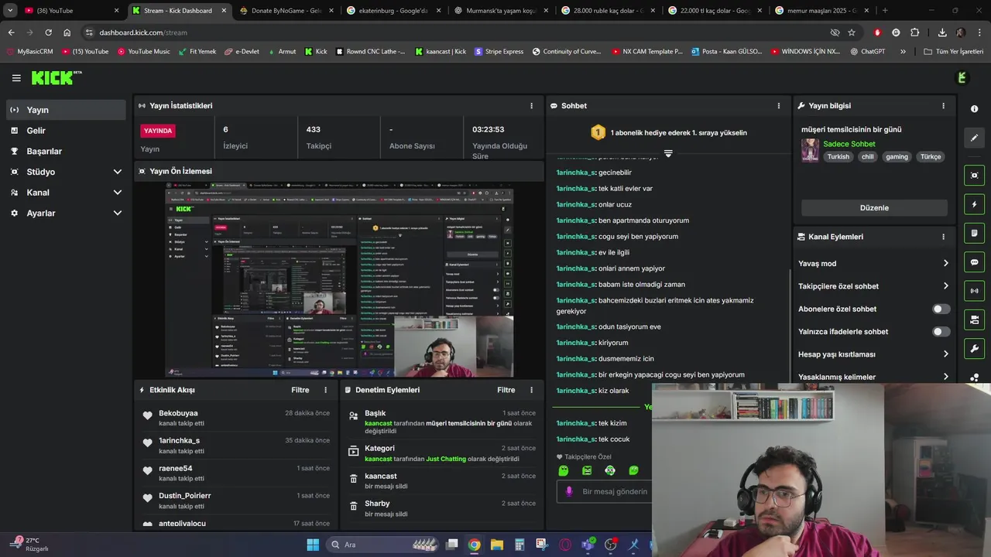Click the pencil edit icon in right sidebar
The image size is (991, 557).
[x=975, y=138]
